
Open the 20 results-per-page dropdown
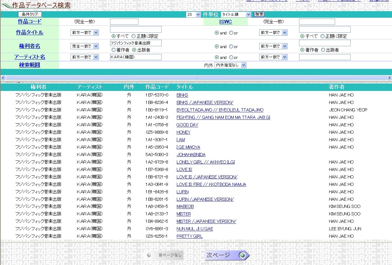[x=193, y=15]
